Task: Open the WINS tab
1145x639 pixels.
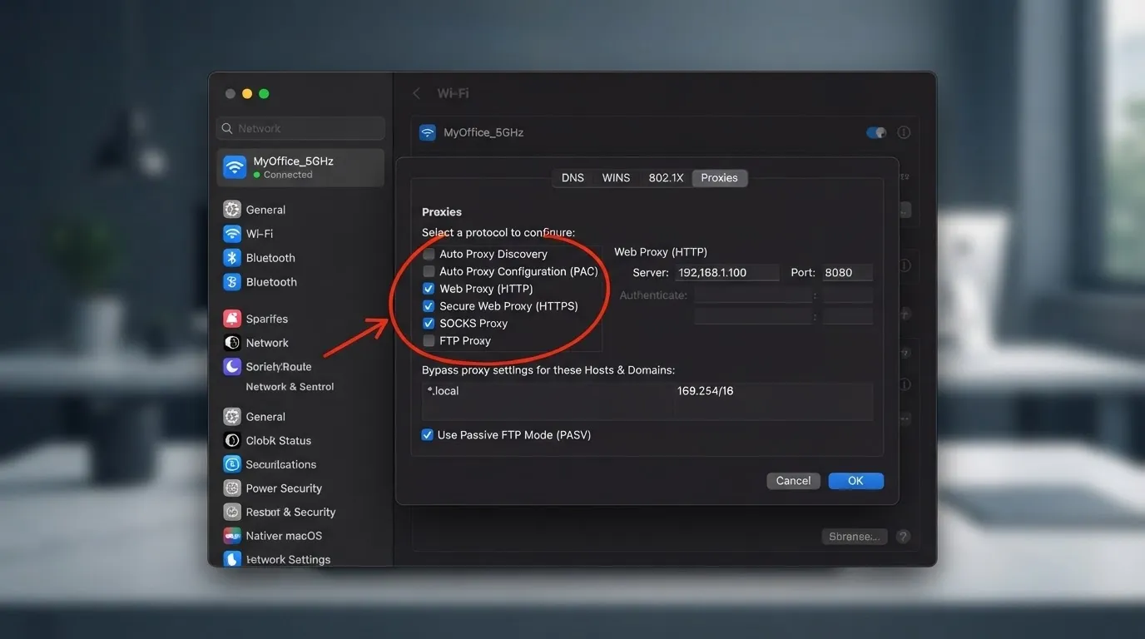Action: [616, 178]
